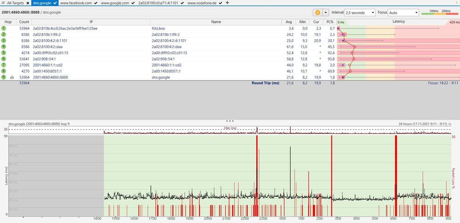460x223 pixels.
Task: Click IP 2a00:1450:8057::1 in hop 8
Action: tap(47, 71)
